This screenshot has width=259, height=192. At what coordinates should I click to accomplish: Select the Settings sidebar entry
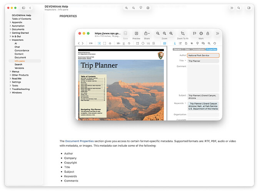(x=16, y=82)
